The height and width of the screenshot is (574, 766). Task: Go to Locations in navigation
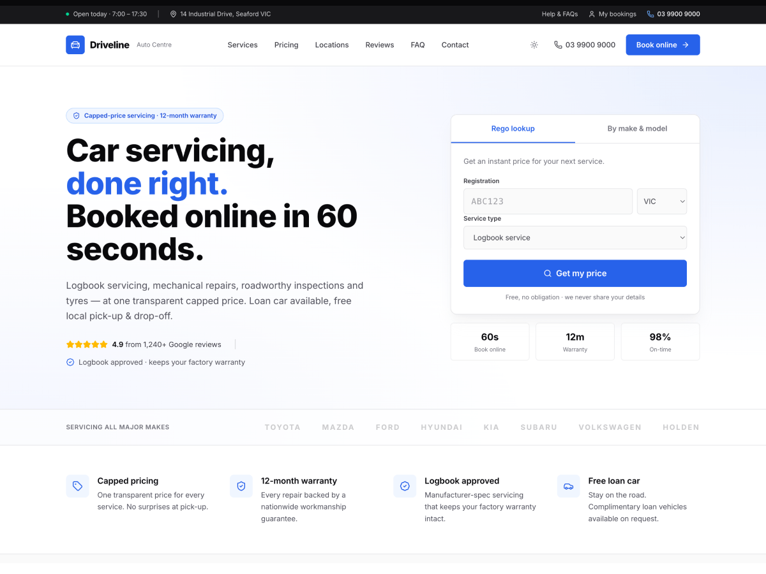tap(332, 45)
